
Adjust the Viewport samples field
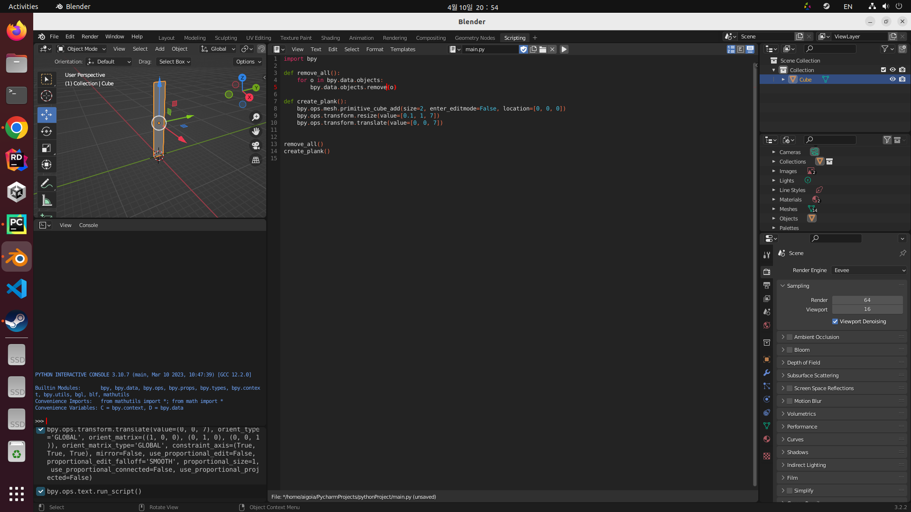tap(867, 309)
